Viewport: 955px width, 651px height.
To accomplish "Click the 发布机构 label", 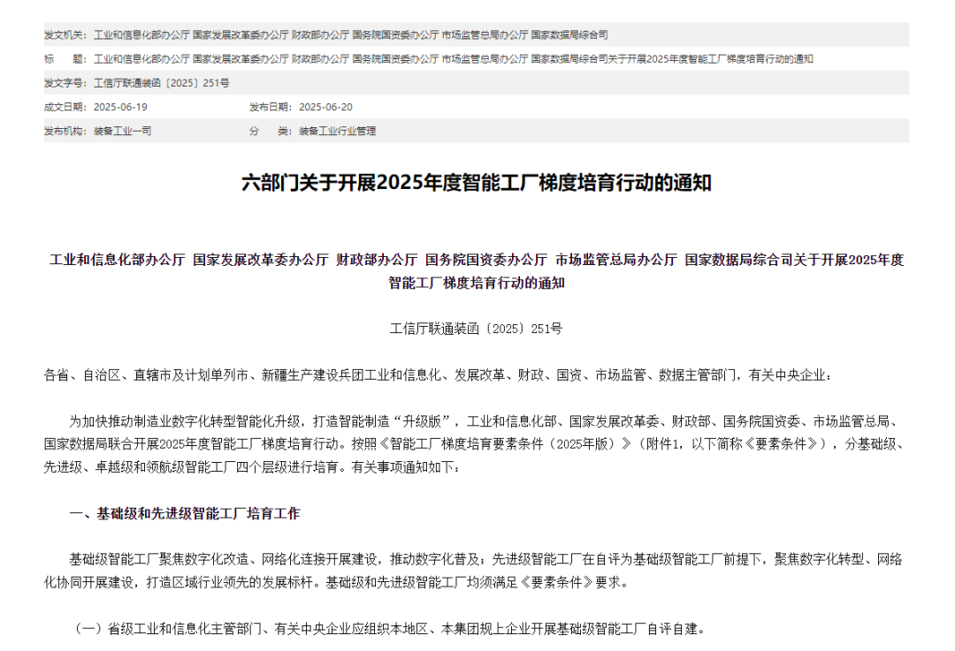I will 65,131.
